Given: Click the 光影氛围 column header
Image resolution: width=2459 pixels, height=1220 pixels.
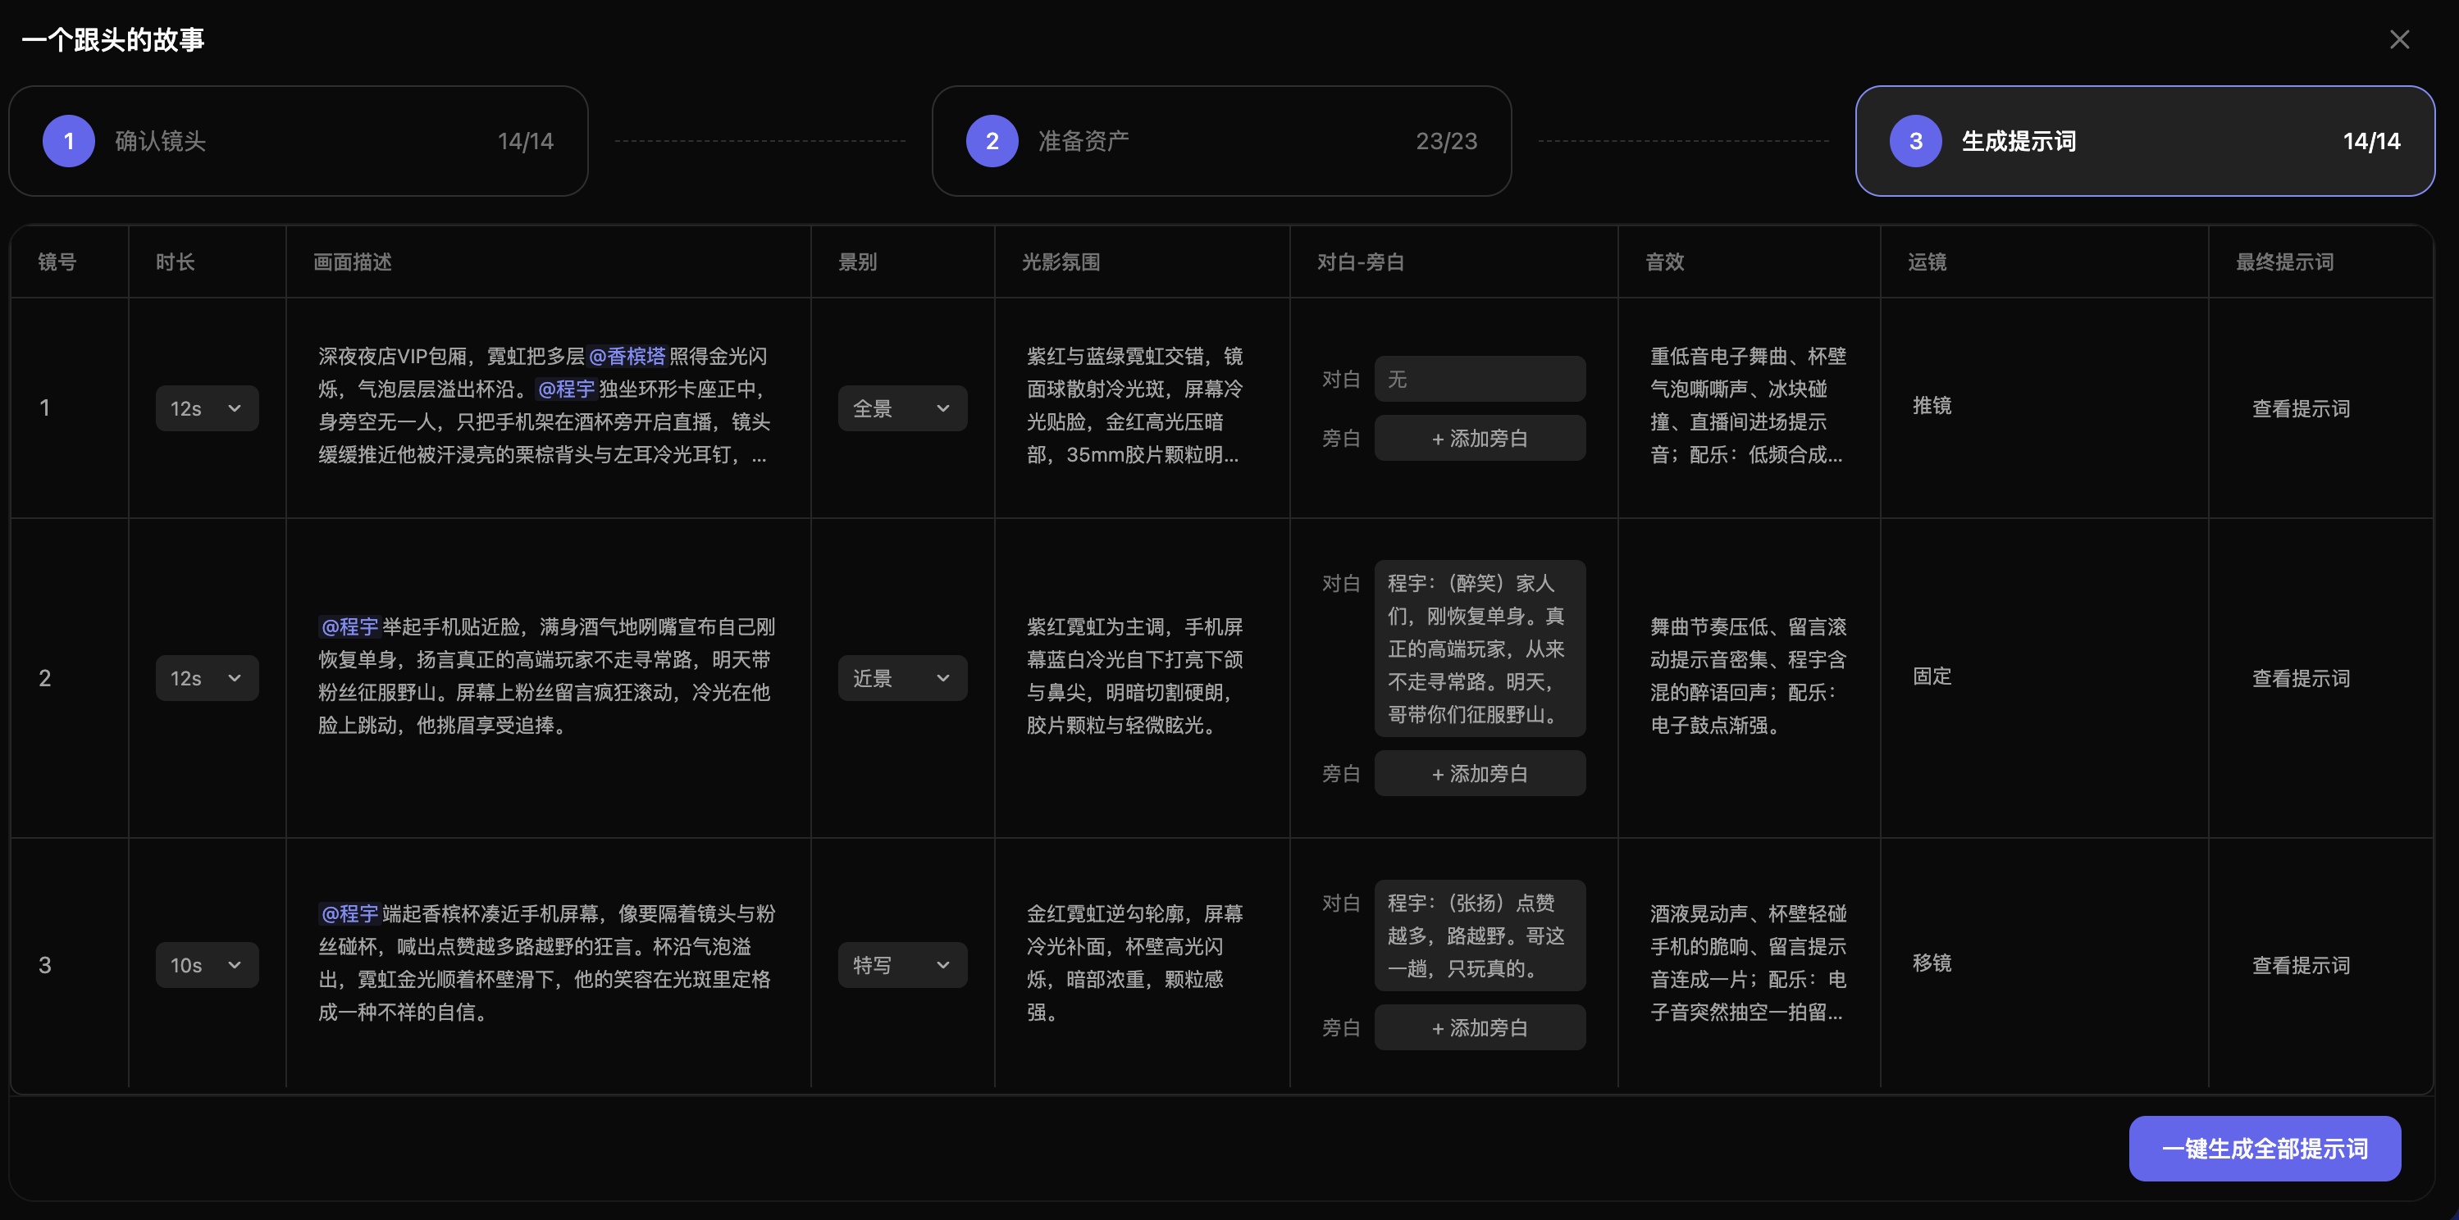Looking at the screenshot, I should pos(1061,262).
